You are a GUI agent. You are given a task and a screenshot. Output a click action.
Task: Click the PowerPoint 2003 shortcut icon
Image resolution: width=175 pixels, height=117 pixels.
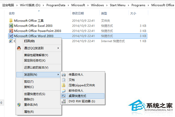(11, 31)
